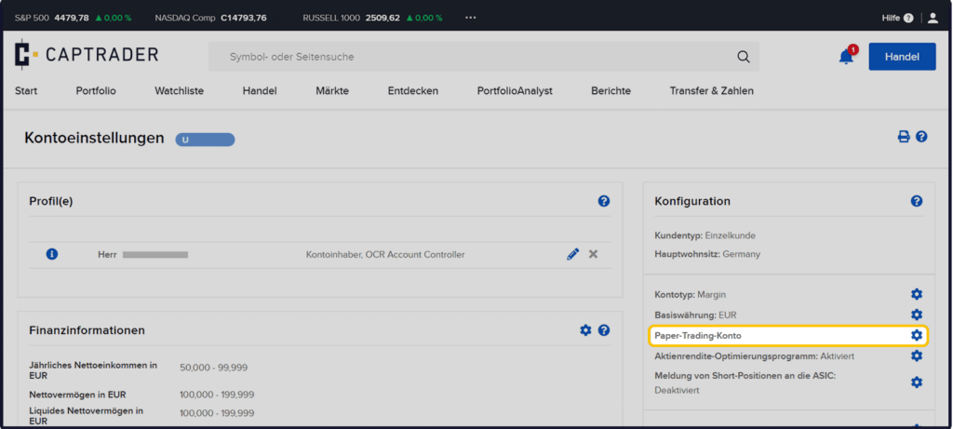Configure Basiswährung EUR gear
This screenshot has width=953, height=429.
tap(917, 315)
